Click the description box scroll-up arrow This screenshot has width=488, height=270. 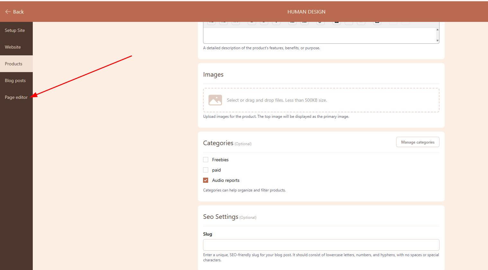(x=437, y=30)
